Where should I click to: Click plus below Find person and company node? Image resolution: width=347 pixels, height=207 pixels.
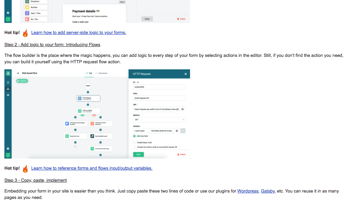click(x=75, y=130)
